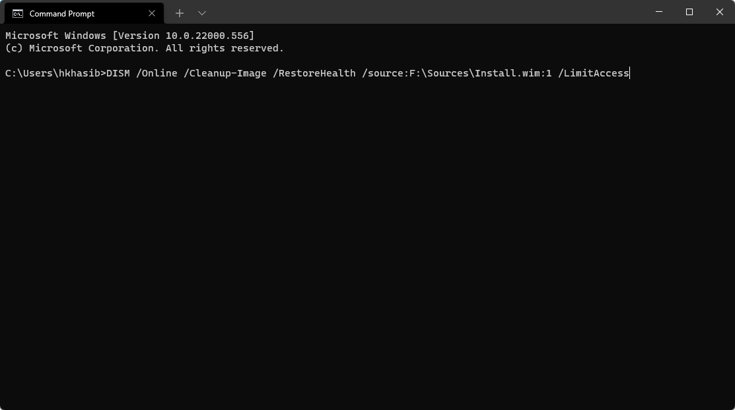This screenshot has height=410, width=735.
Task: Open the new tab dropdown chevron
Action: [x=201, y=13]
